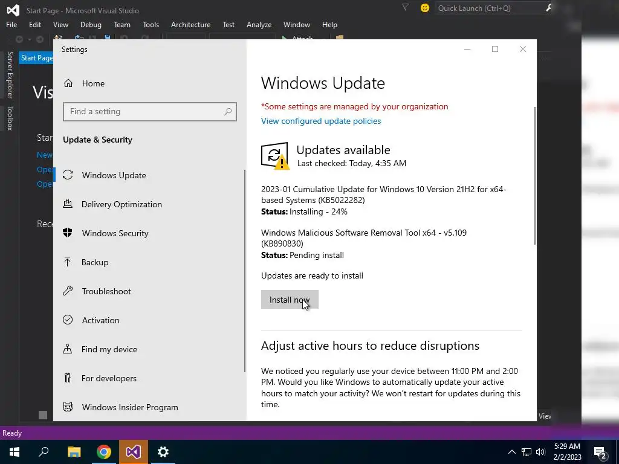Open the Architecture menu
This screenshot has height=464, width=619.
point(190,24)
